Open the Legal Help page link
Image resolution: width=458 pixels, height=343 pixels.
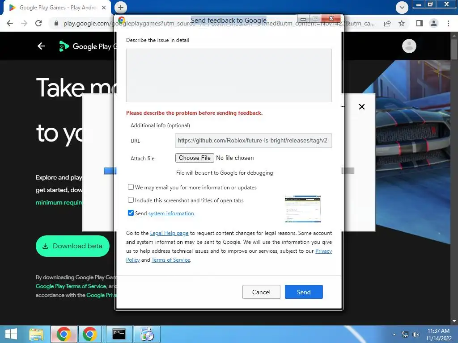[x=169, y=233]
